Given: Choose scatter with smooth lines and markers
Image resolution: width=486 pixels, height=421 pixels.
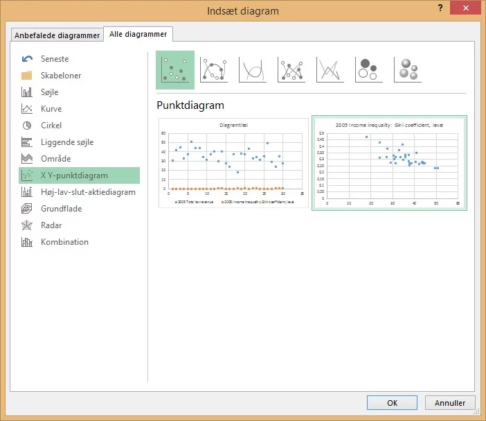Looking at the screenshot, I should point(214,70).
